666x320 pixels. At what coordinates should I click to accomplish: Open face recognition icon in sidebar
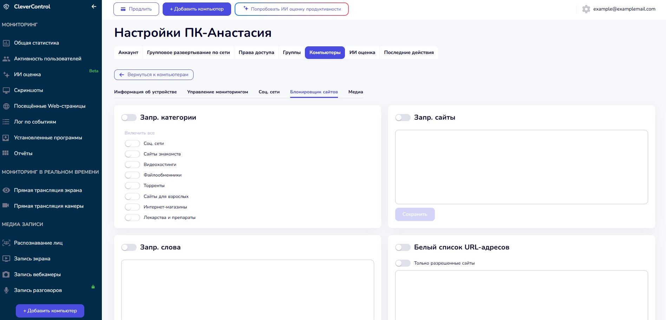6,243
